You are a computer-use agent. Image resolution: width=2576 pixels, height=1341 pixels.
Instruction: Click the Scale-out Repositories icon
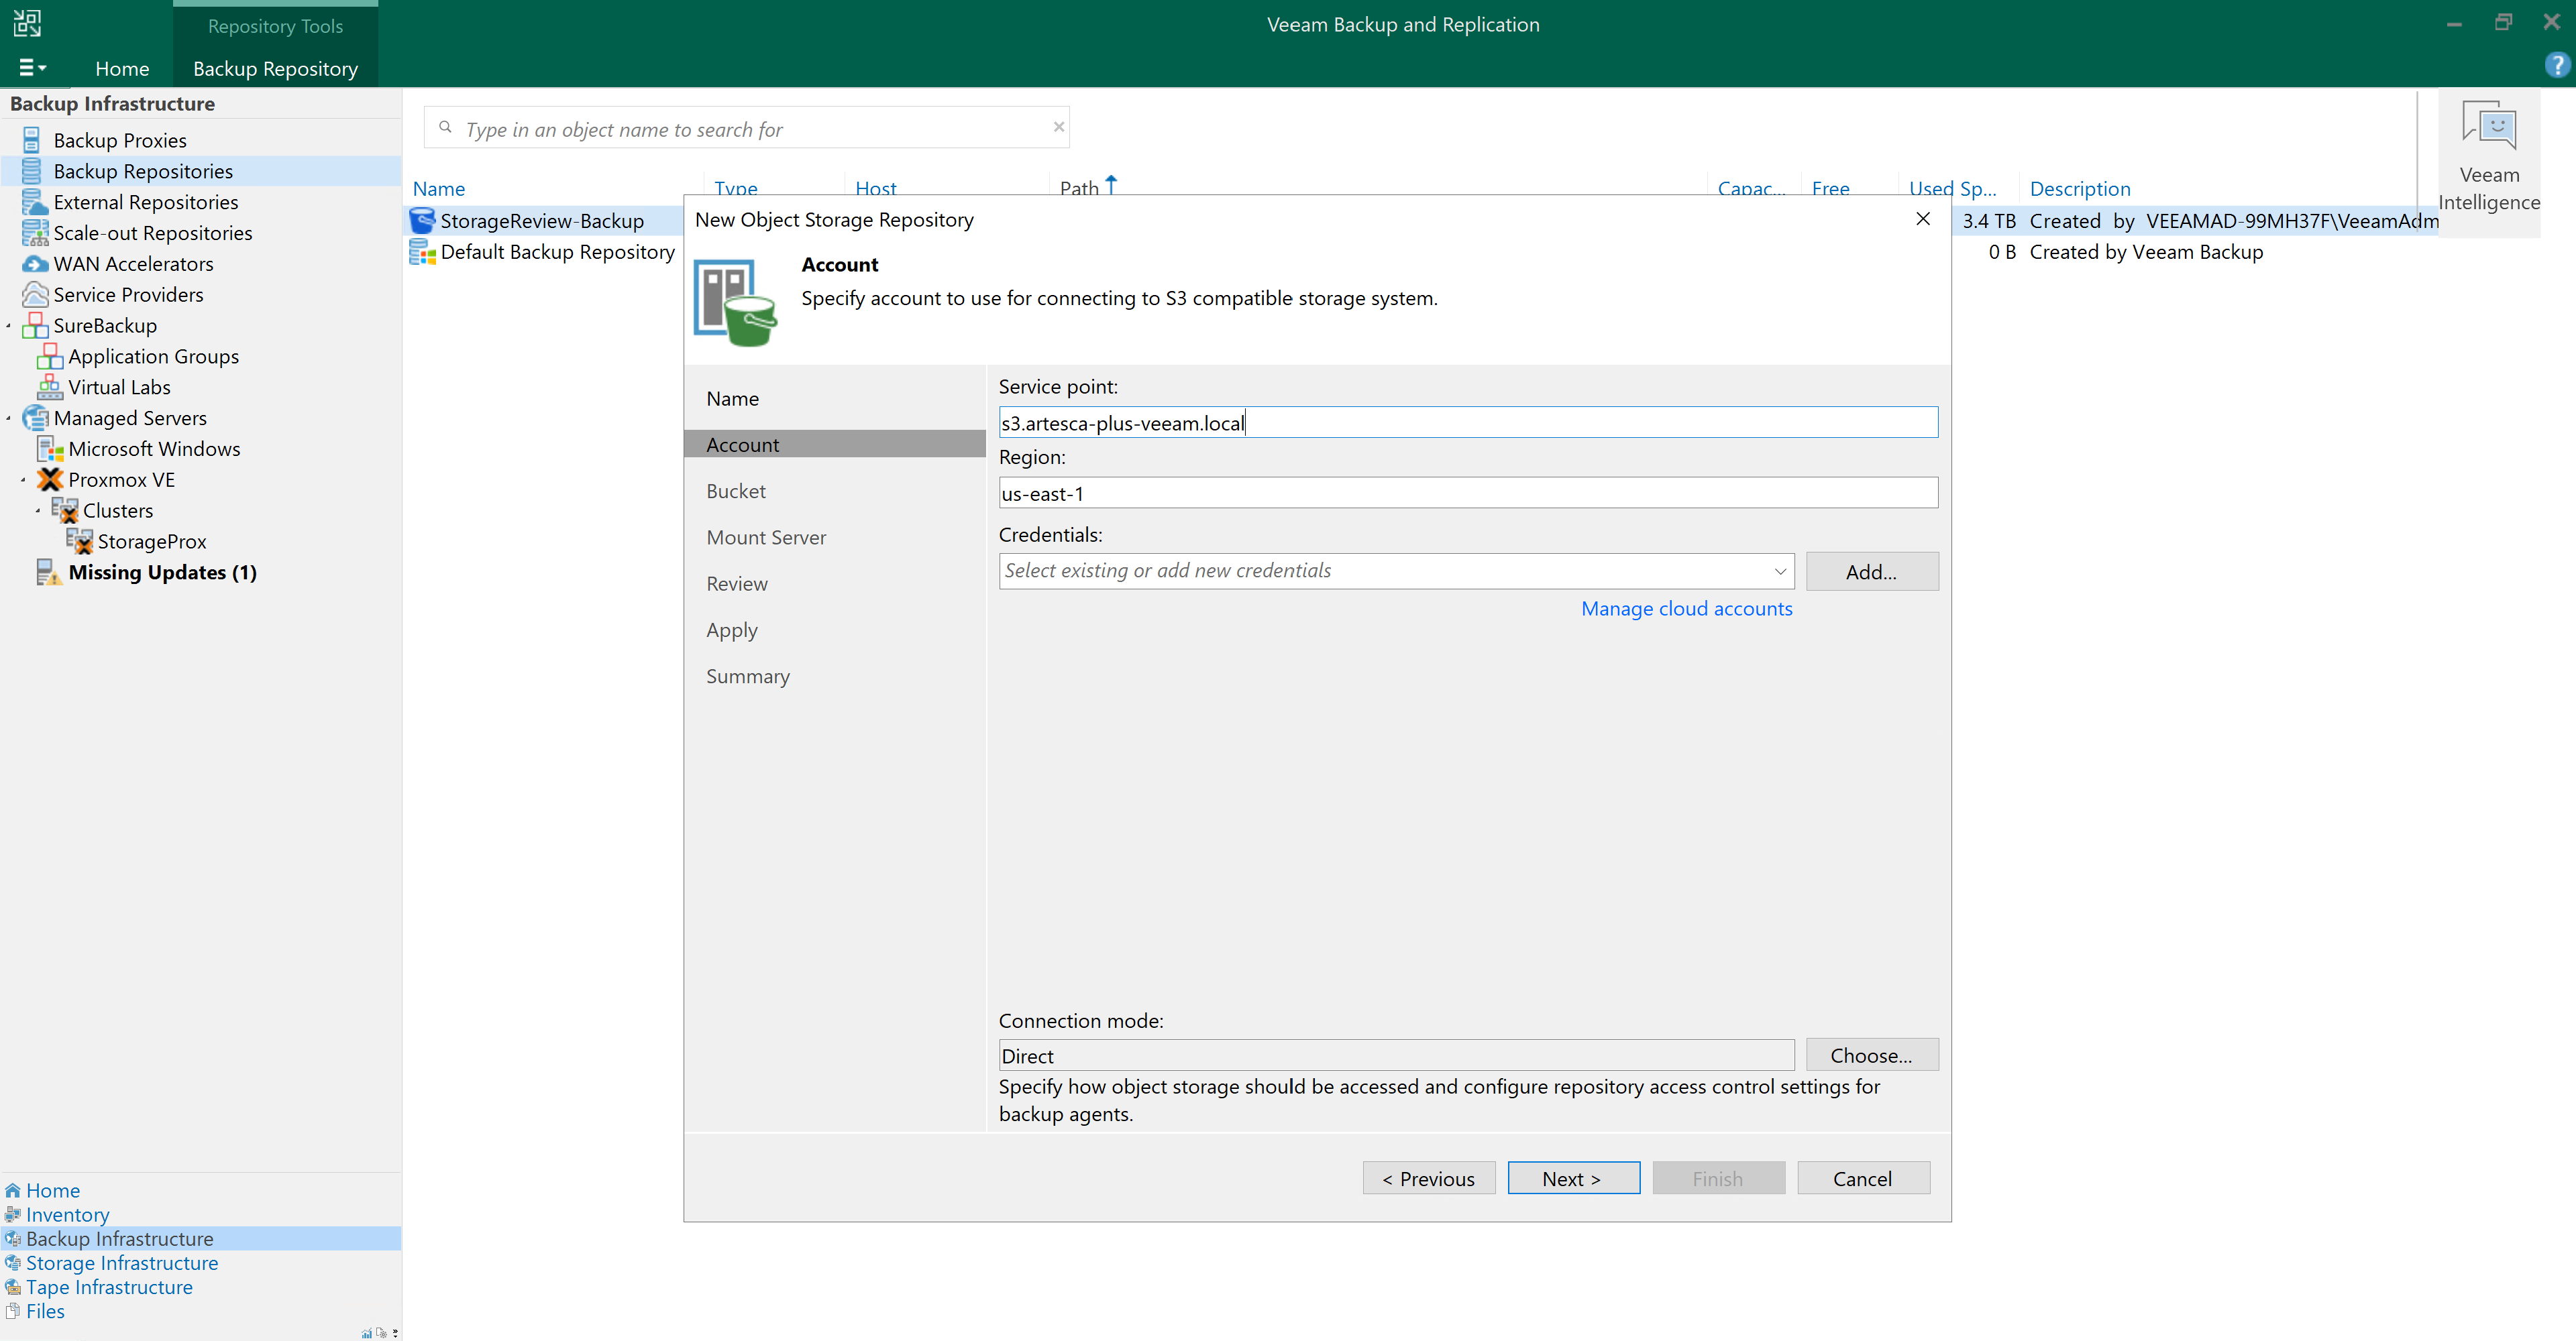pyautogui.click(x=34, y=233)
